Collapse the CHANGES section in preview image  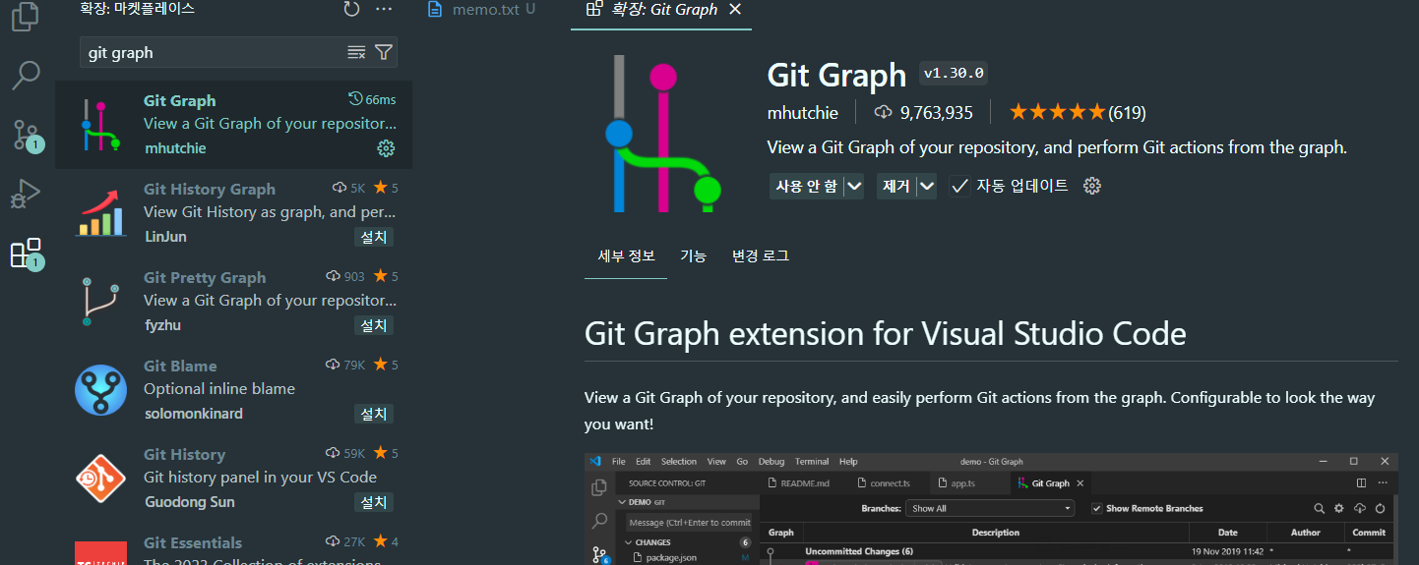629,542
